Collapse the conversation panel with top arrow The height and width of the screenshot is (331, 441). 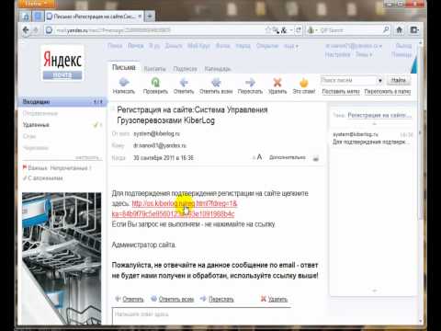click(374, 124)
